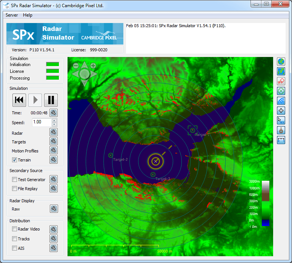The height and width of the screenshot is (263, 292).
Task: Open the Help menu
Action: [x=28, y=15]
